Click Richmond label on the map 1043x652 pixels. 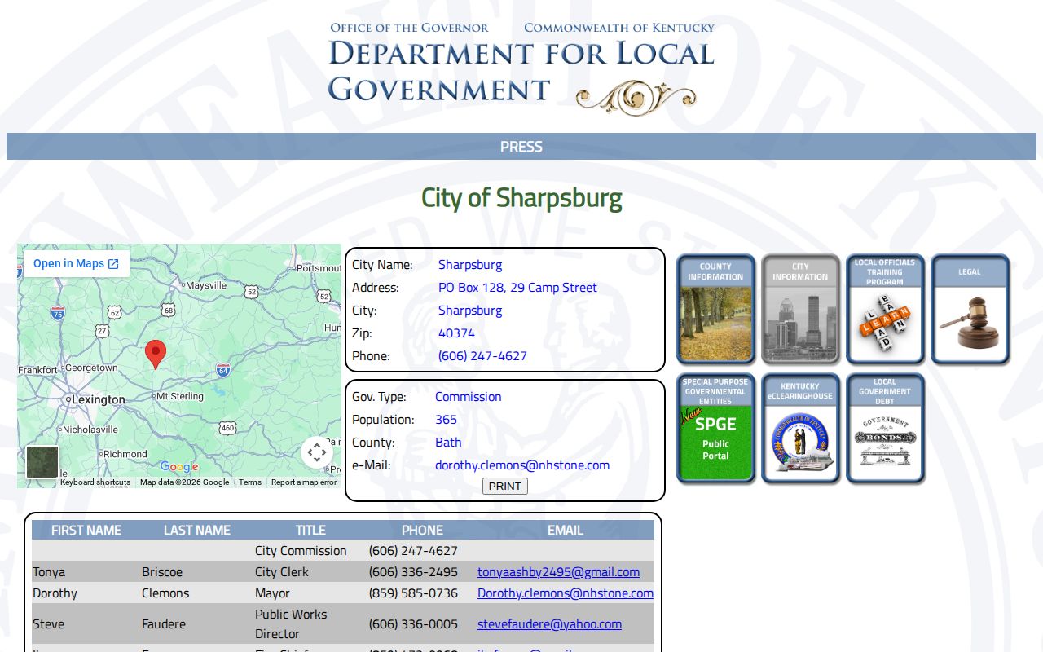125,454
